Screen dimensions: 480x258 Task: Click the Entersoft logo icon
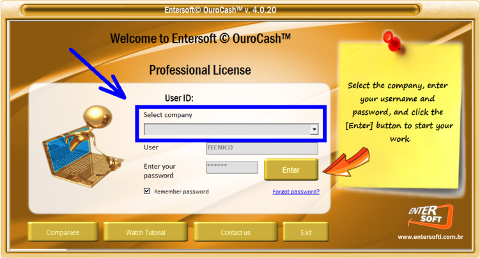coord(430,216)
